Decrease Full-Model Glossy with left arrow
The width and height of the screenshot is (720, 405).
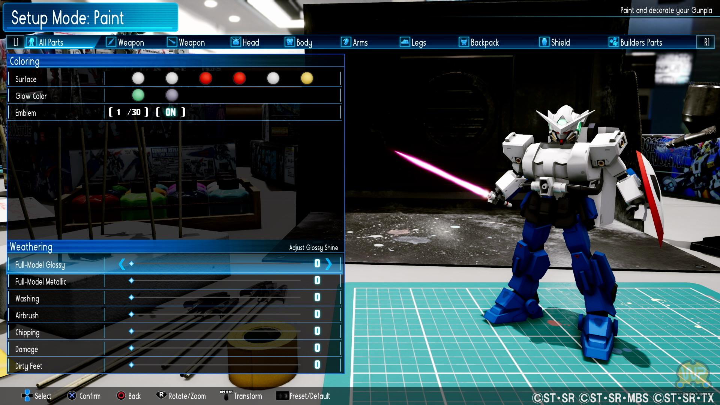tap(121, 264)
